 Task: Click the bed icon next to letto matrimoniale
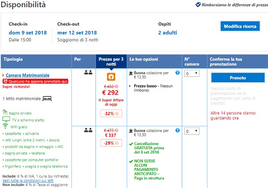point(47,99)
